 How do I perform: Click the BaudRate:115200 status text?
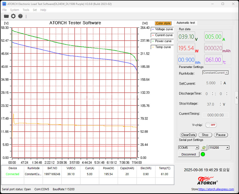(63, 189)
